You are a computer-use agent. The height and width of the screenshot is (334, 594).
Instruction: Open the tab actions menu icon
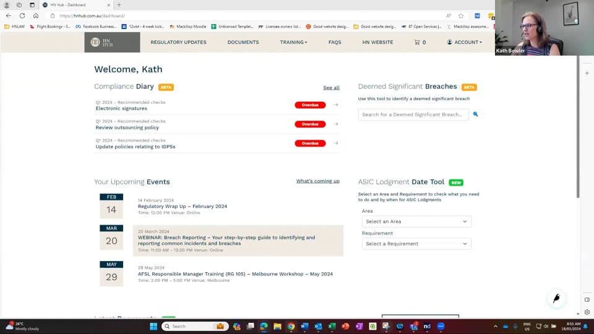(32, 5)
